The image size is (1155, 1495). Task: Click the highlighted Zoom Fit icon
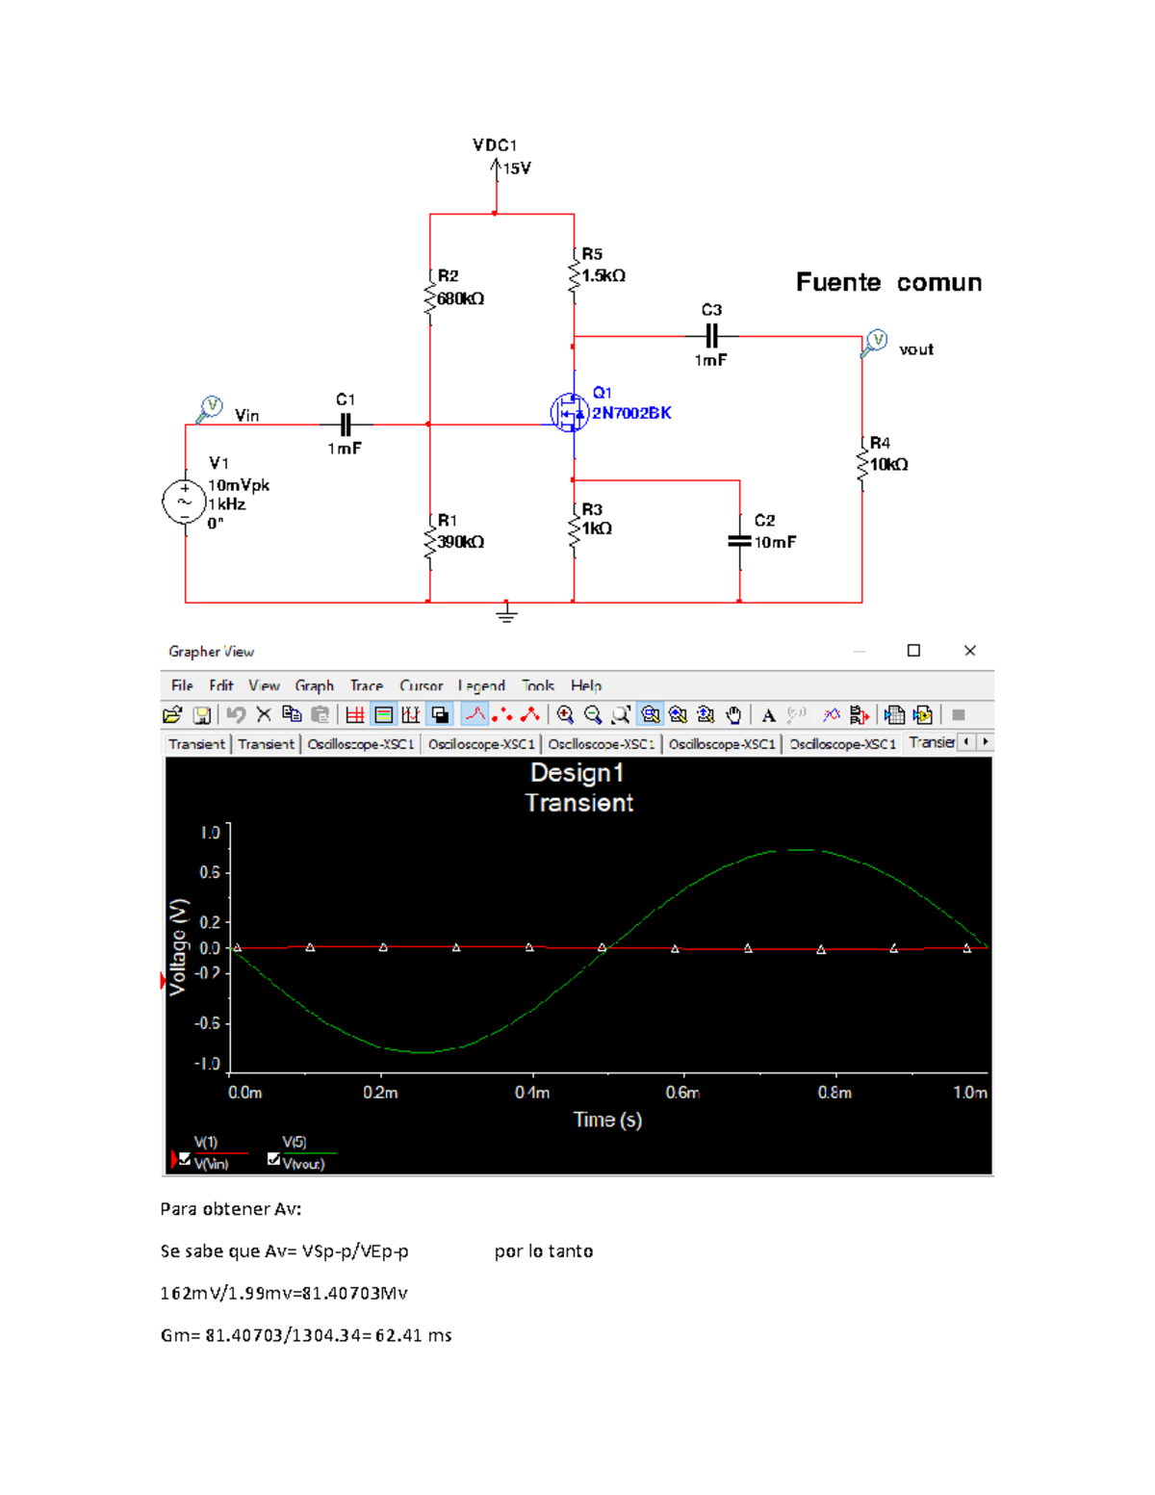(x=650, y=714)
